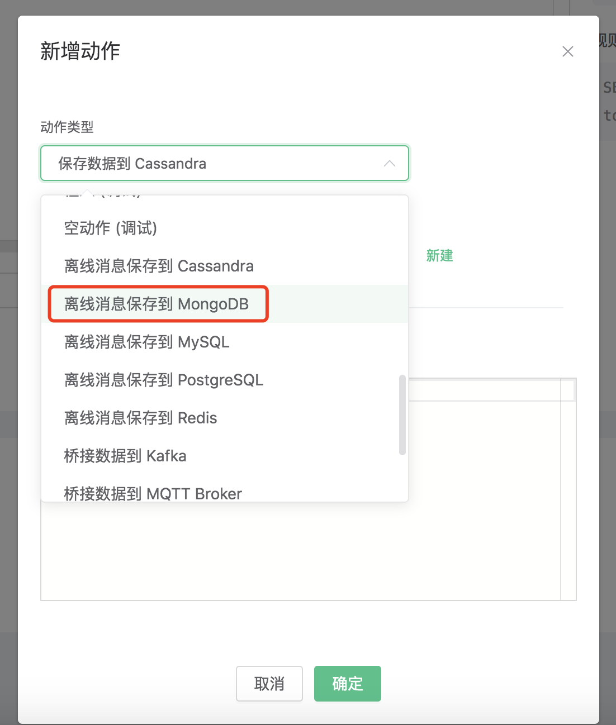This screenshot has width=616, height=725.
Task: Close the 新增动作 dialog with the X icon
Action: click(567, 51)
